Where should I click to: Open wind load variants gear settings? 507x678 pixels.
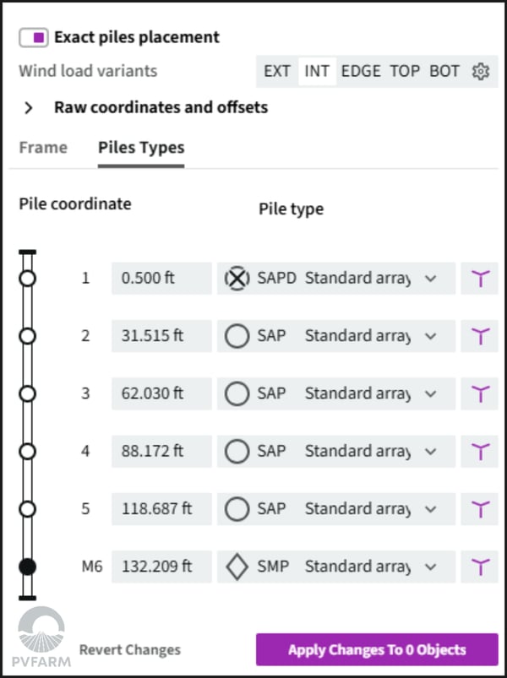(480, 71)
